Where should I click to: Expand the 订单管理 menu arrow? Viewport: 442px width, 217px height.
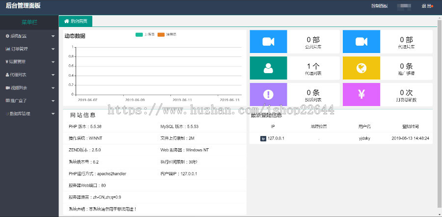[x=53, y=49]
